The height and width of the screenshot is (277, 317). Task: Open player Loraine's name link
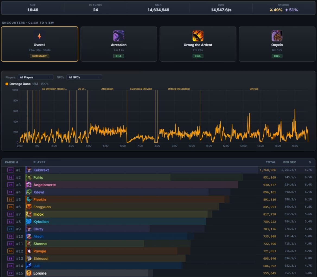(x=40, y=273)
